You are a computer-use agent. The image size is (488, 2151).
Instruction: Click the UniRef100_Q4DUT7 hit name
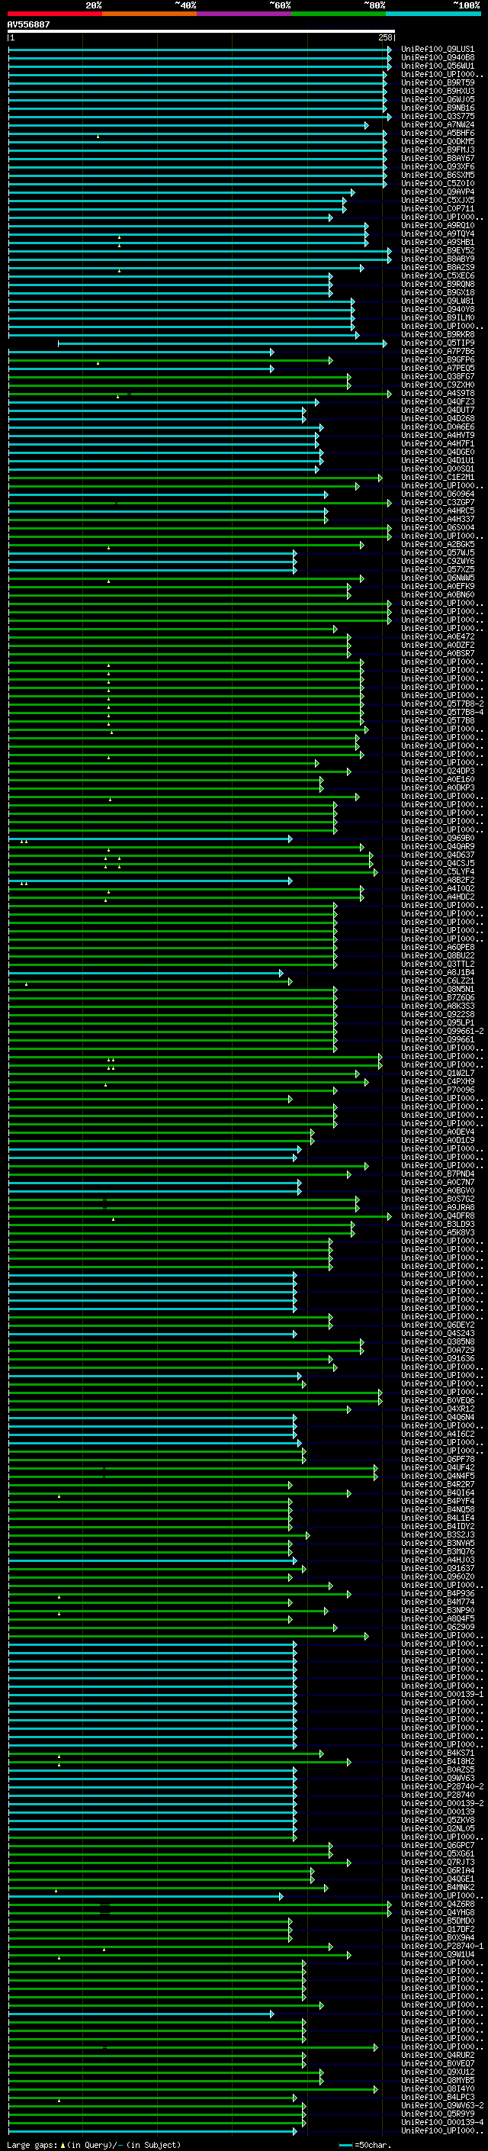(438, 410)
